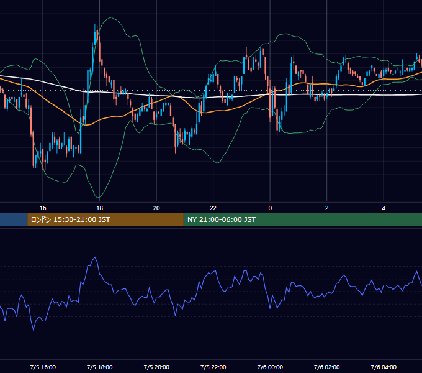Viewport: 422px width, 373px height.
Task: Click the blue session bar before London
Action: point(14,219)
